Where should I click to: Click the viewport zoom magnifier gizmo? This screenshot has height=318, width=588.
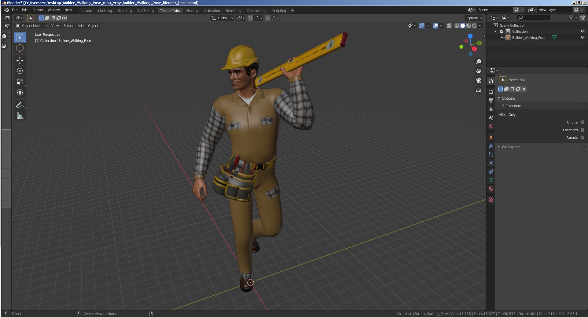coord(479,62)
